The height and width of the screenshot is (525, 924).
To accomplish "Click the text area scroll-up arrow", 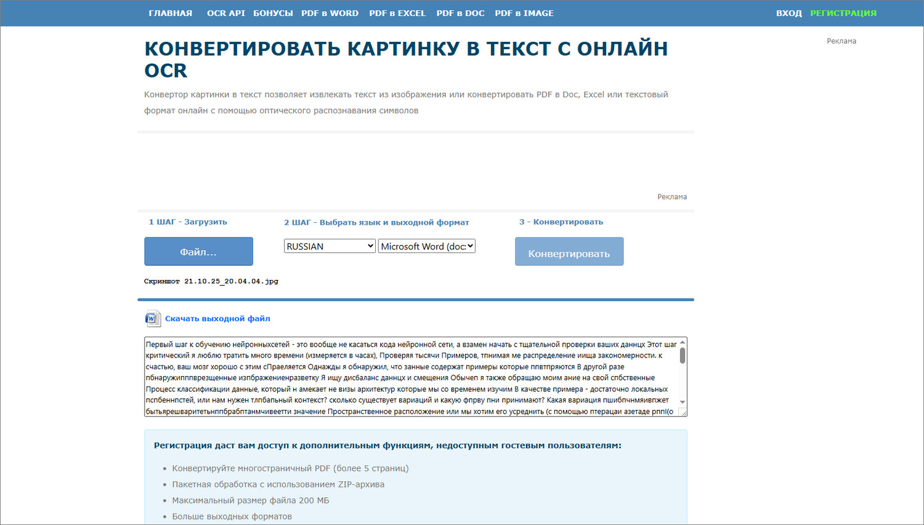I will (683, 343).
